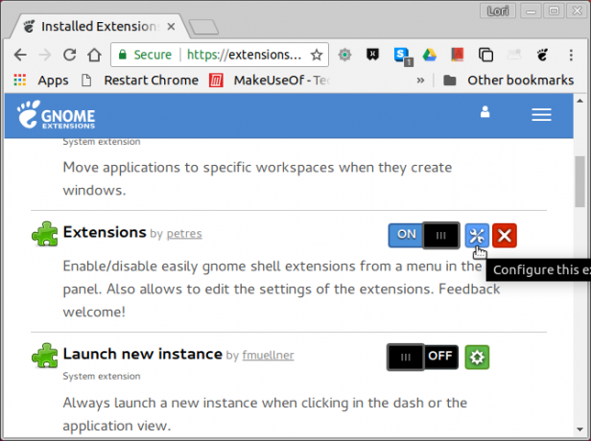Screen dimensions: 591x441
Task: Click the Launch new instance puzzle icon
Action: pyautogui.click(x=45, y=355)
